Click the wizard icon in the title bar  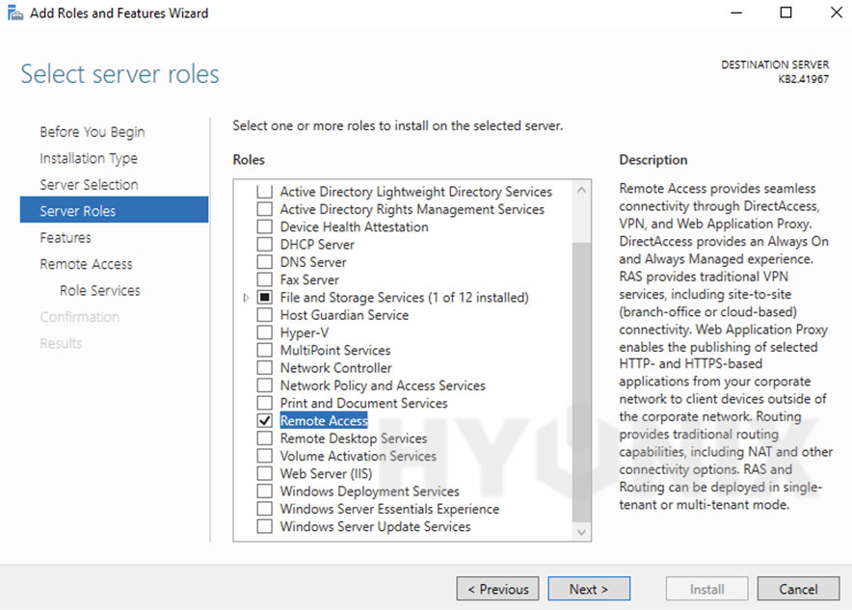tap(14, 13)
